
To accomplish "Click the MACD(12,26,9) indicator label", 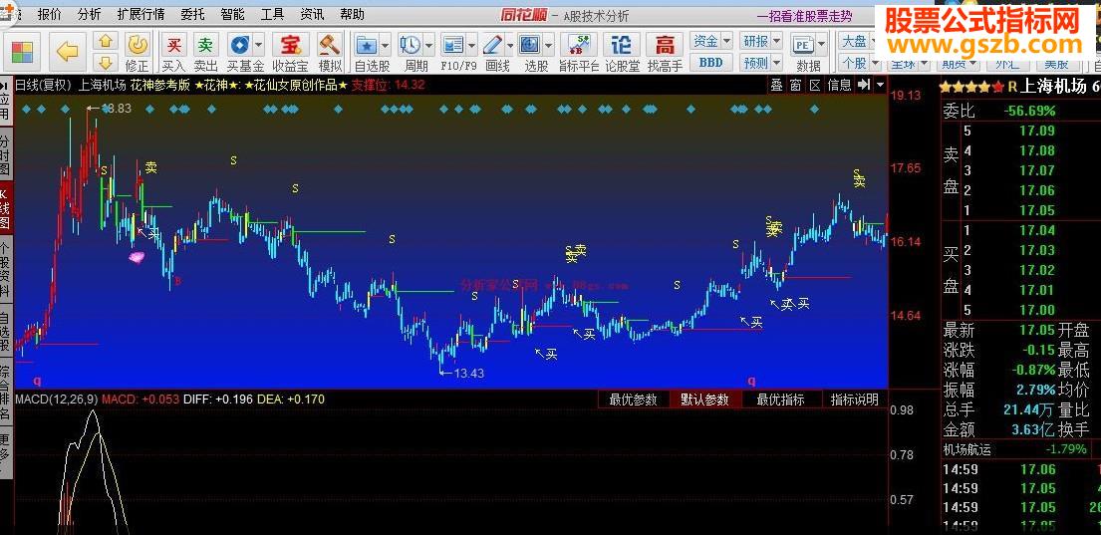I will tap(56, 399).
